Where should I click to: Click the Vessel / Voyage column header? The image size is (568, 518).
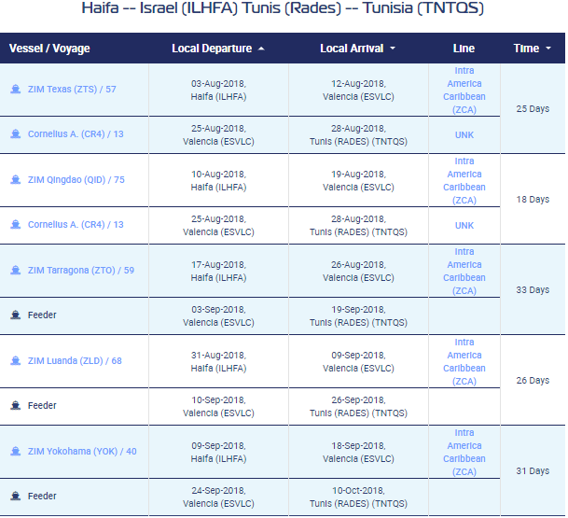pyautogui.click(x=49, y=49)
